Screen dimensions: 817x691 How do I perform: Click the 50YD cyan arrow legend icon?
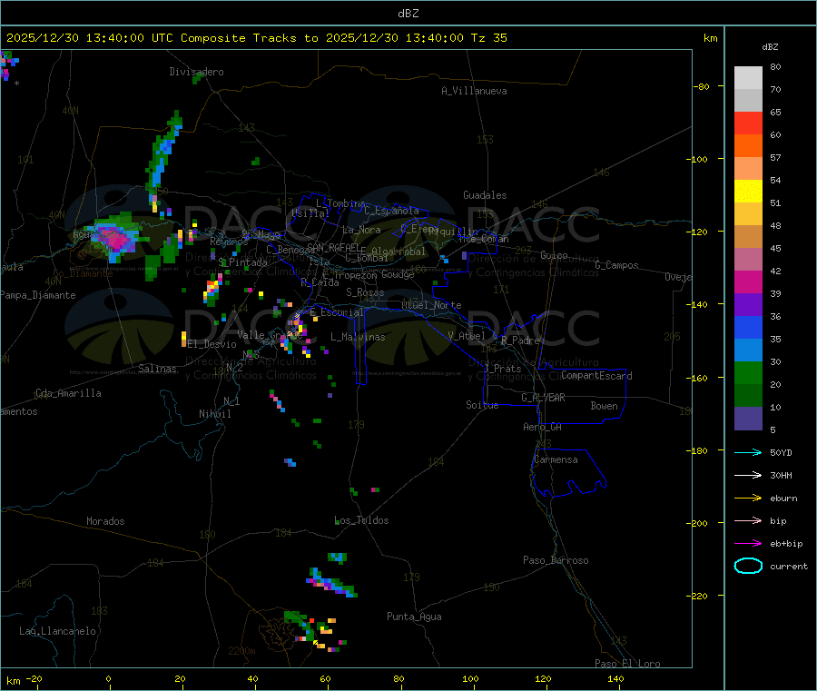pyautogui.click(x=748, y=452)
